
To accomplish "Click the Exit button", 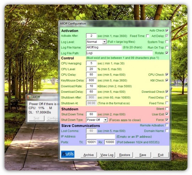I will click(161, 155).
